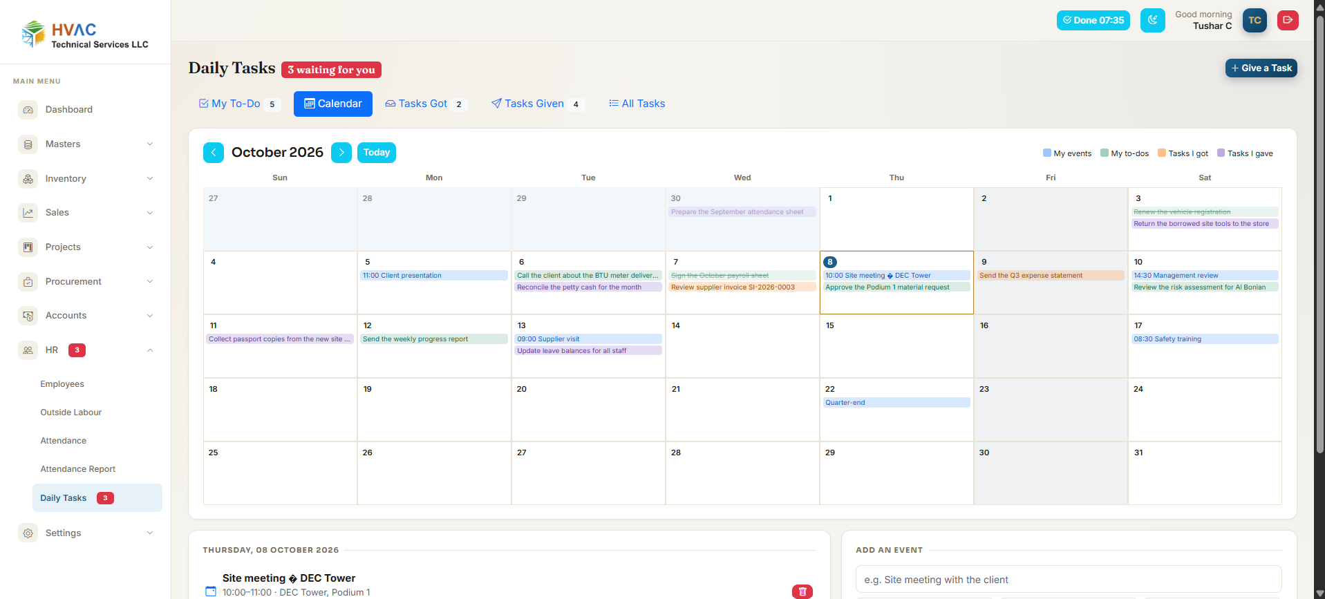Click the Done 07:35 button
1325x599 pixels.
pos(1093,20)
